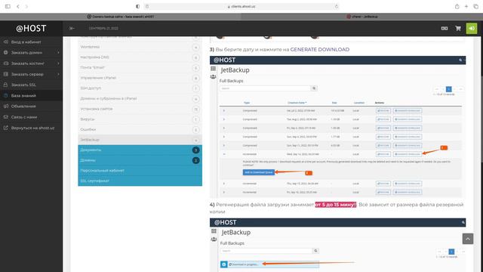Open the Установка сайтов category
Image resolution: width=483 pixels, height=272 pixels.
coord(140,109)
